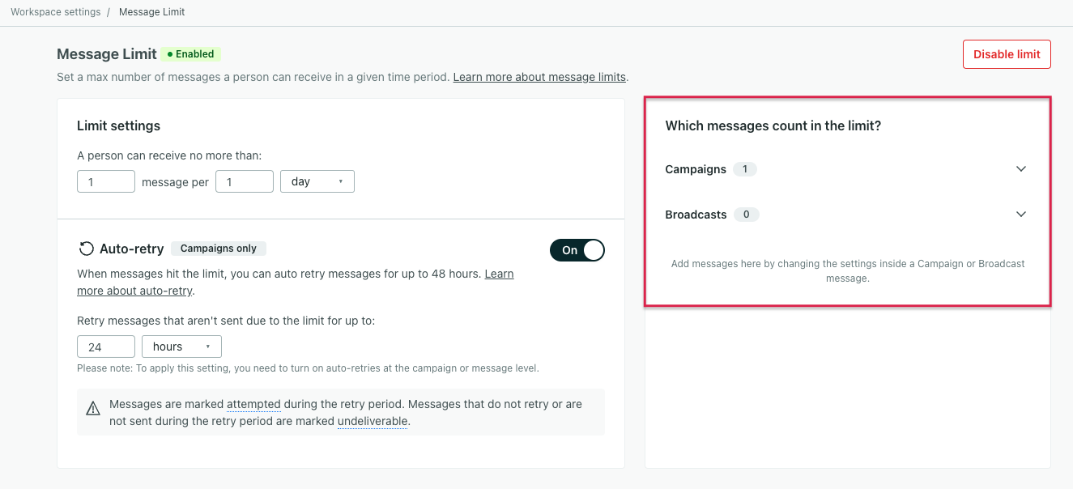
Task: Click the Campaigns label
Action: point(696,169)
